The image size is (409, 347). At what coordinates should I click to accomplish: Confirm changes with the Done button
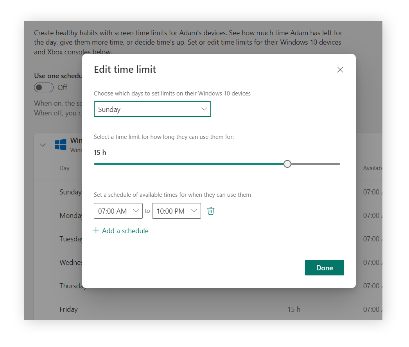coord(324,268)
